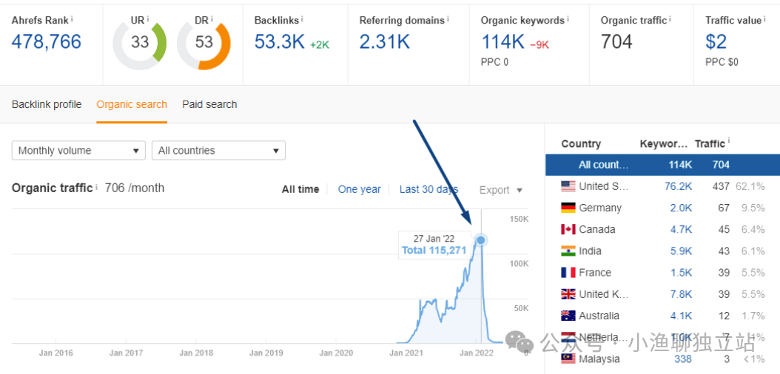Click the Germany flag icon

[x=568, y=208]
